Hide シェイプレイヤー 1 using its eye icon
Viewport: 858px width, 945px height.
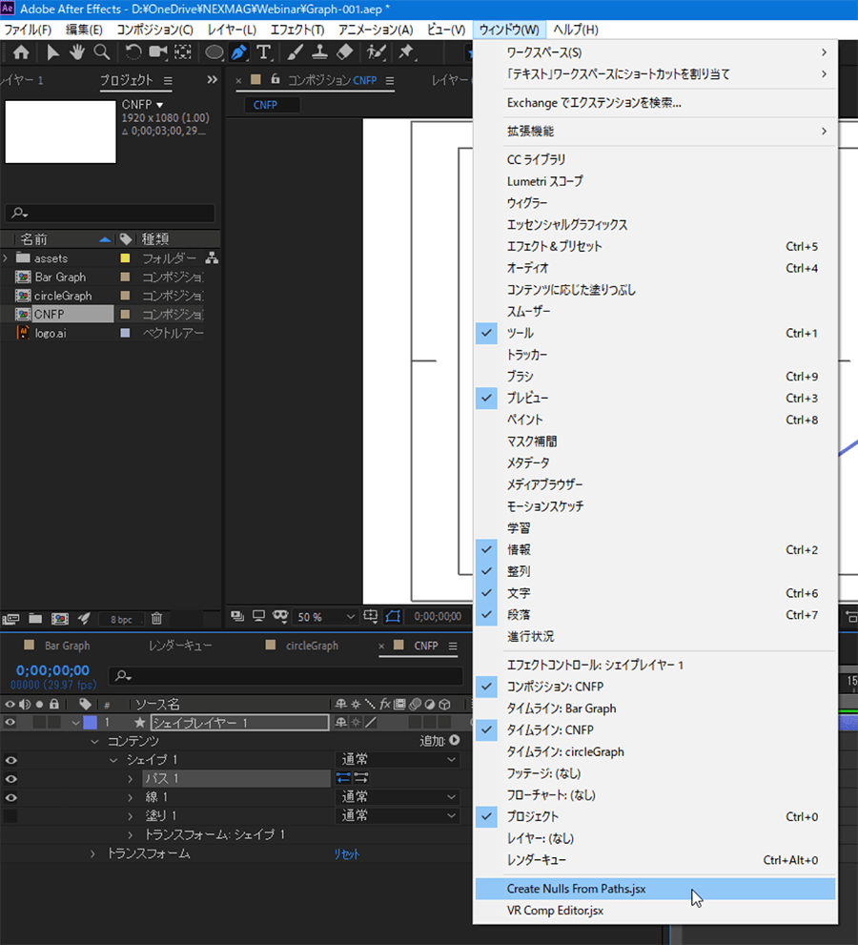(x=10, y=723)
